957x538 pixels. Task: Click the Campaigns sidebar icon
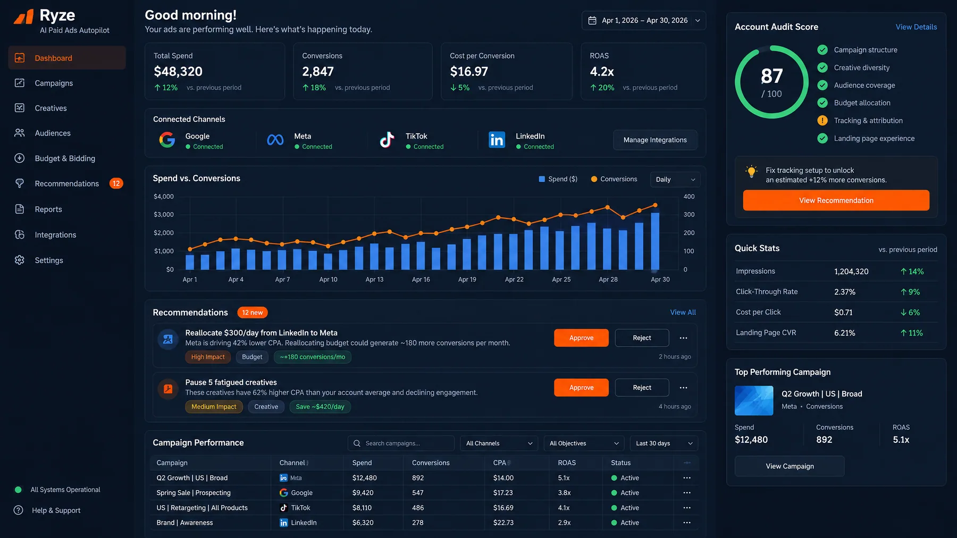[x=20, y=83]
